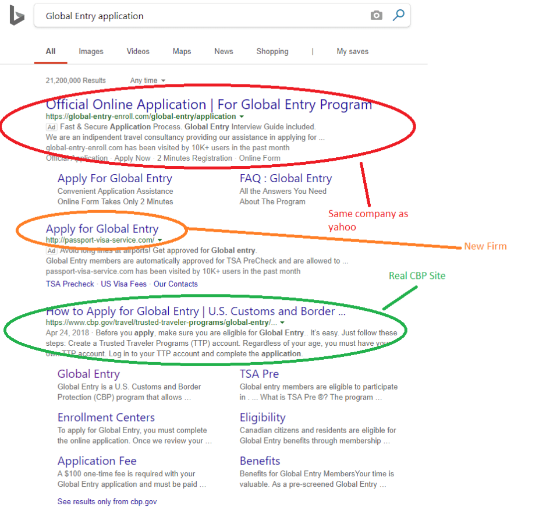Expand arrow beside the cbp.gov URL

click(282, 323)
